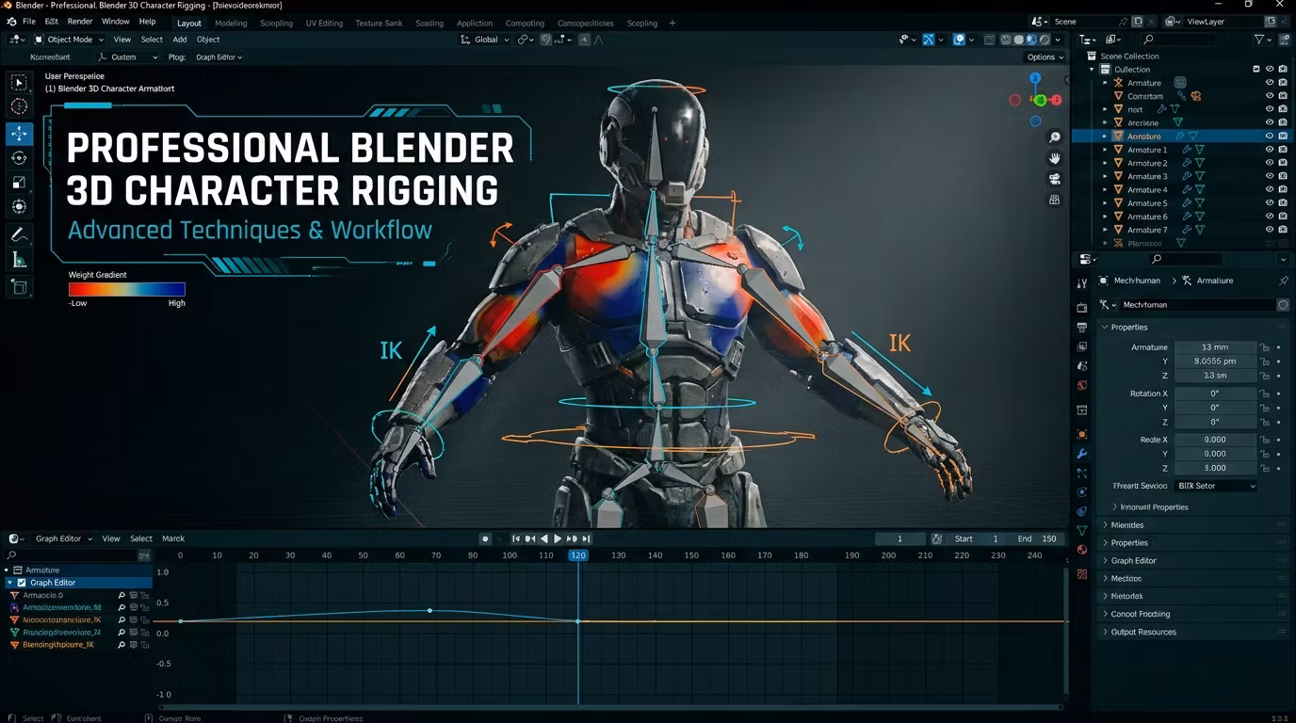
Task: Choose the Move tool in the viewport toolbar
Action: (x=19, y=134)
